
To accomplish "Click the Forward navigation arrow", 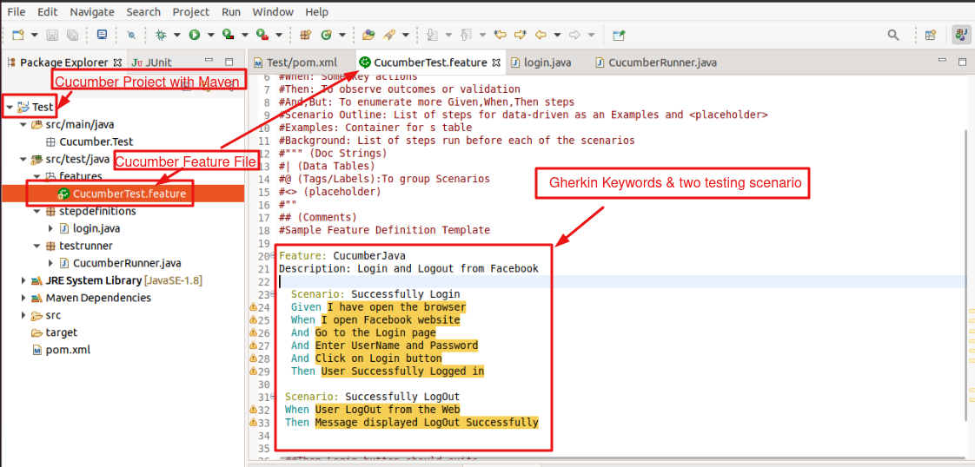I will pos(574,36).
